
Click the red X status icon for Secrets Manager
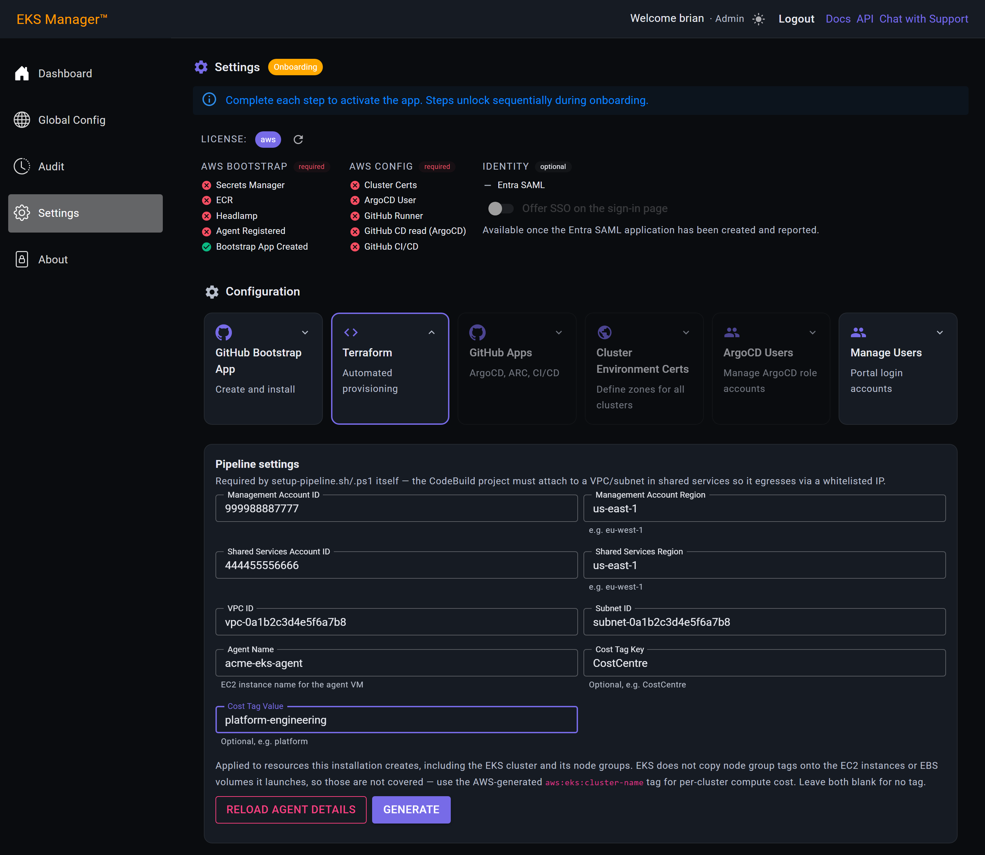[207, 185]
